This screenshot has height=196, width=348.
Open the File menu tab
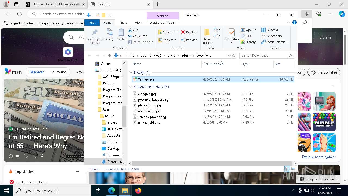[x=92, y=23]
